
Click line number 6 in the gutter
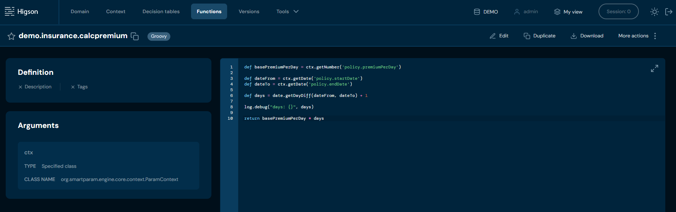coord(231,95)
